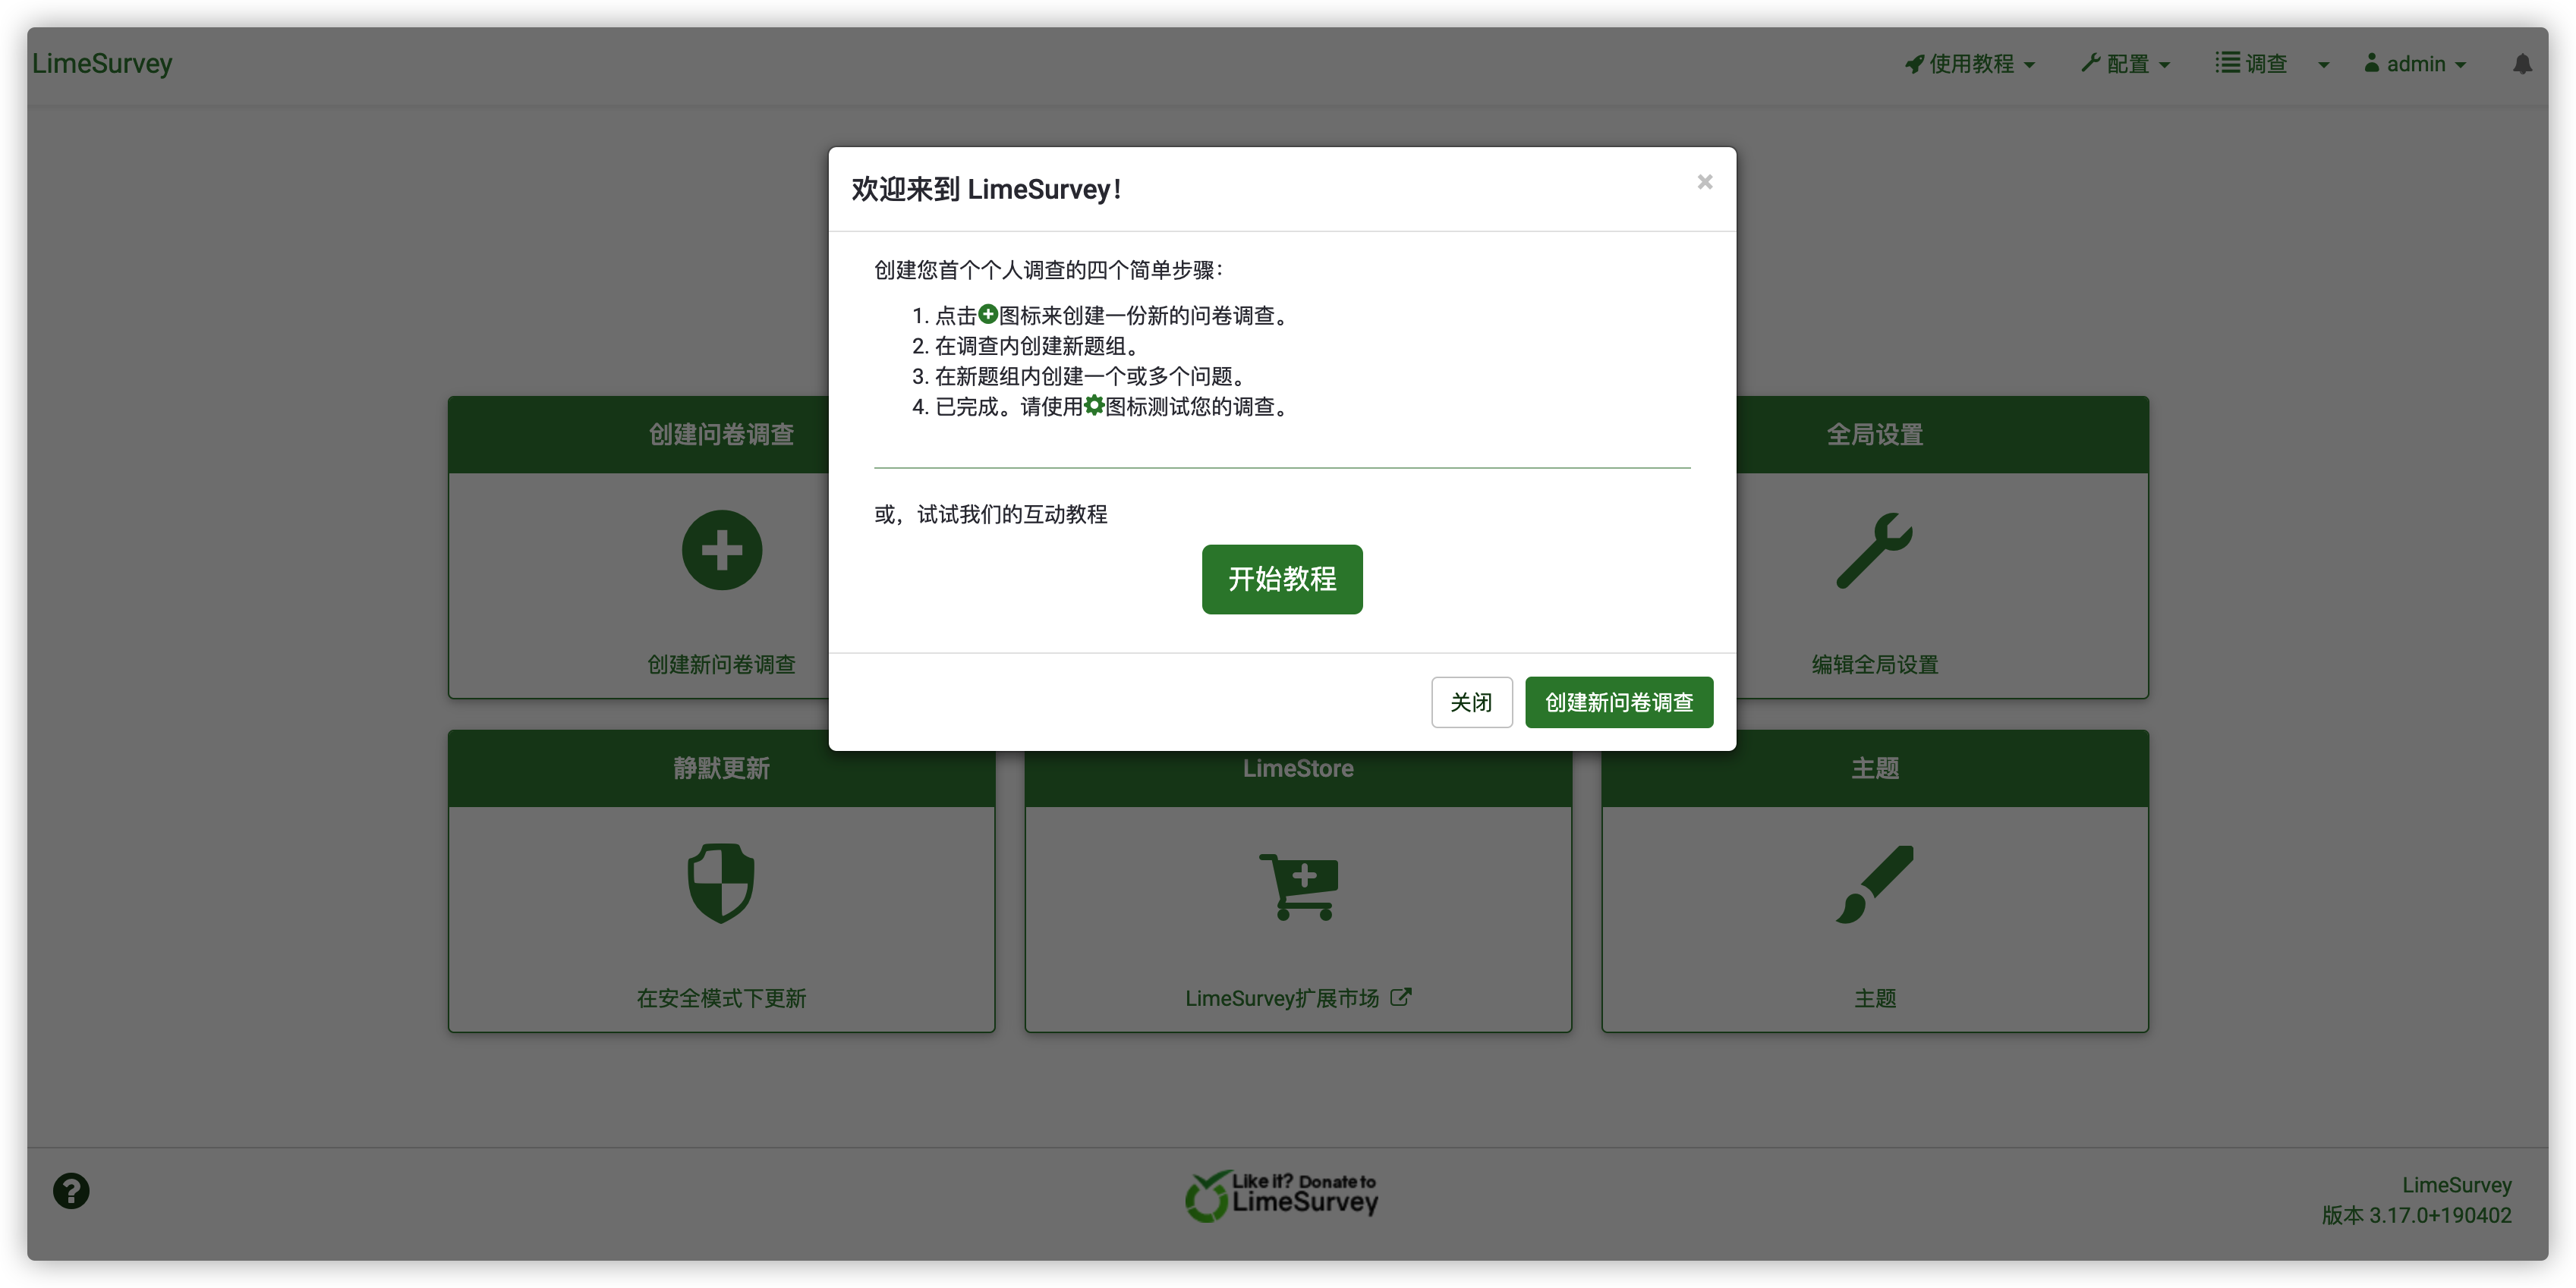Click the LimeSurvey brand link

102,63
